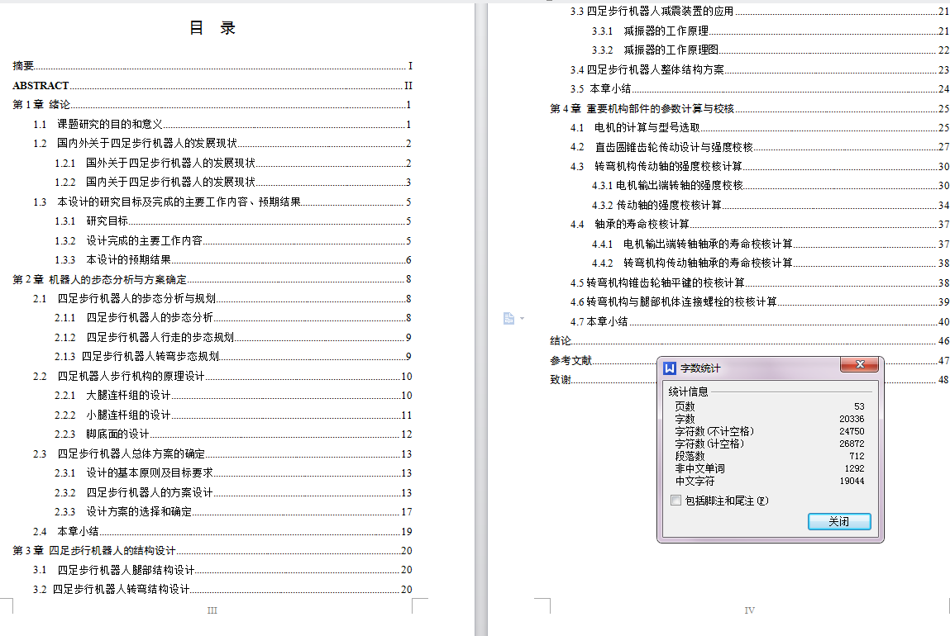Click 字符数(计空格) value 26872
The height and width of the screenshot is (636, 950).
pos(852,444)
